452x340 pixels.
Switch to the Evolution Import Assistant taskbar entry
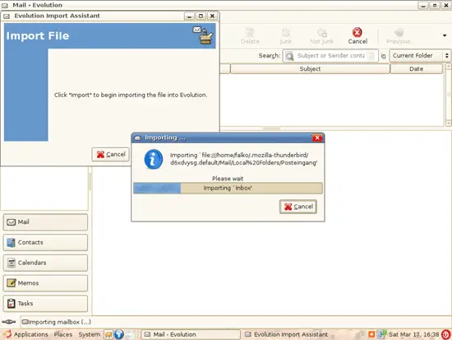(x=287, y=334)
